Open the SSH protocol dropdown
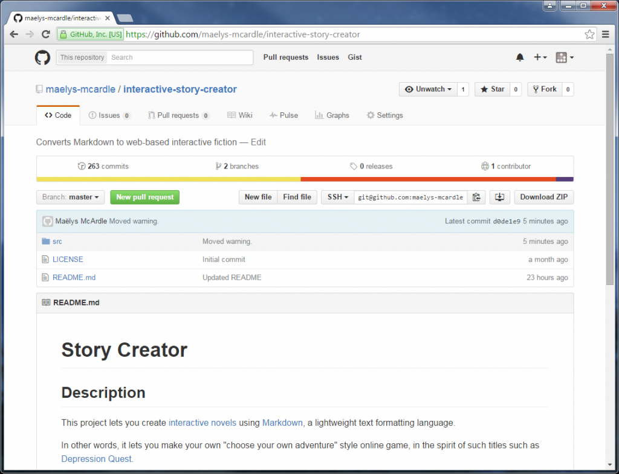 coord(337,197)
